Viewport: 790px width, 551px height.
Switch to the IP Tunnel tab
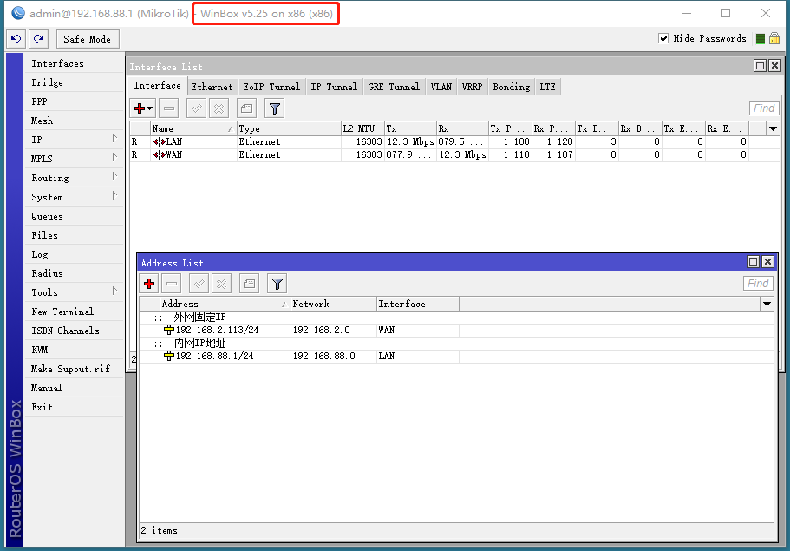[334, 87]
